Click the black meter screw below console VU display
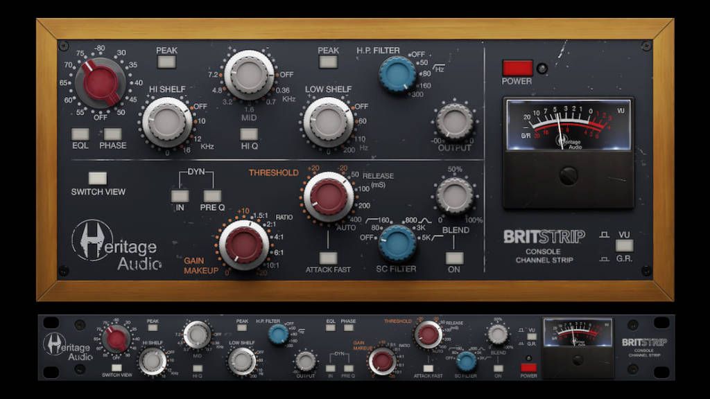The height and width of the screenshot is (399, 710). coord(569,176)
